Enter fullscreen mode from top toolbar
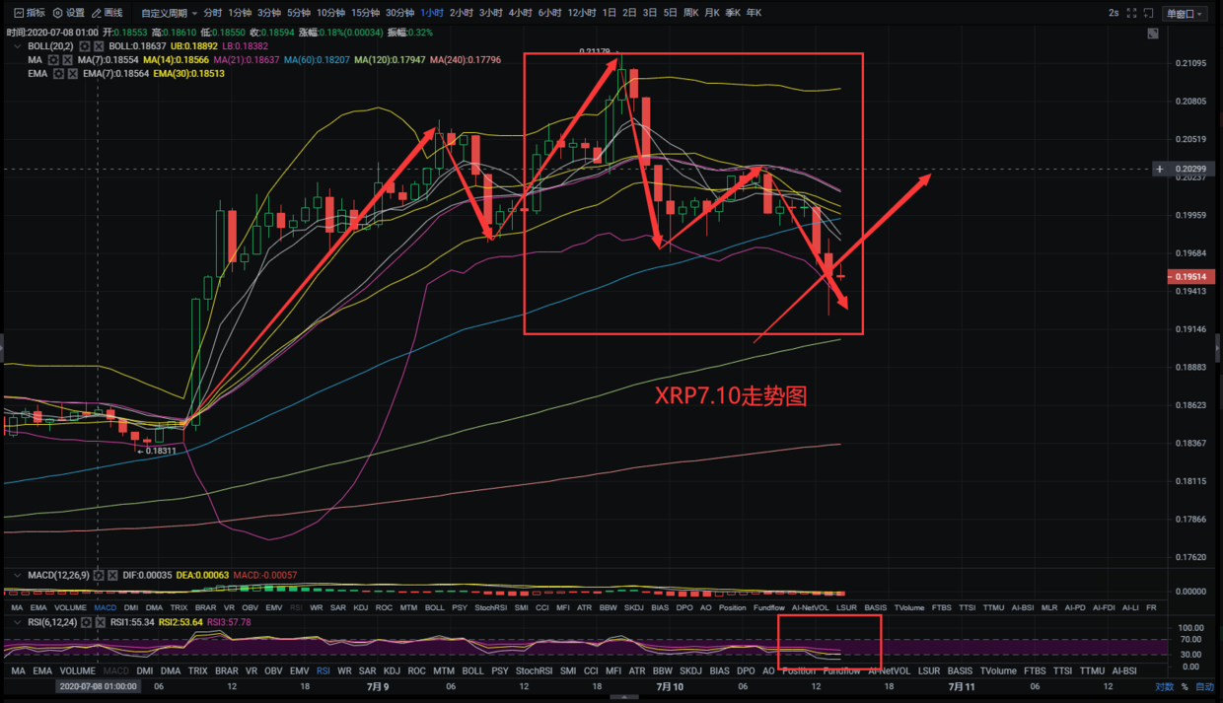This screenshot has height=703, width=1223. click(1131, 13)
